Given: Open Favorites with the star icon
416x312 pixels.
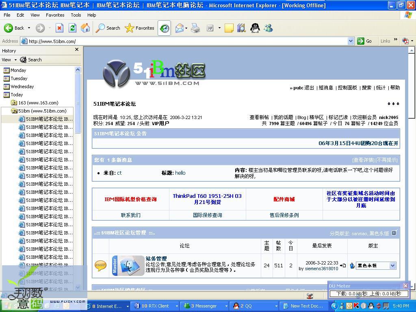Looking at the screenshot, I should pos(139,28).
